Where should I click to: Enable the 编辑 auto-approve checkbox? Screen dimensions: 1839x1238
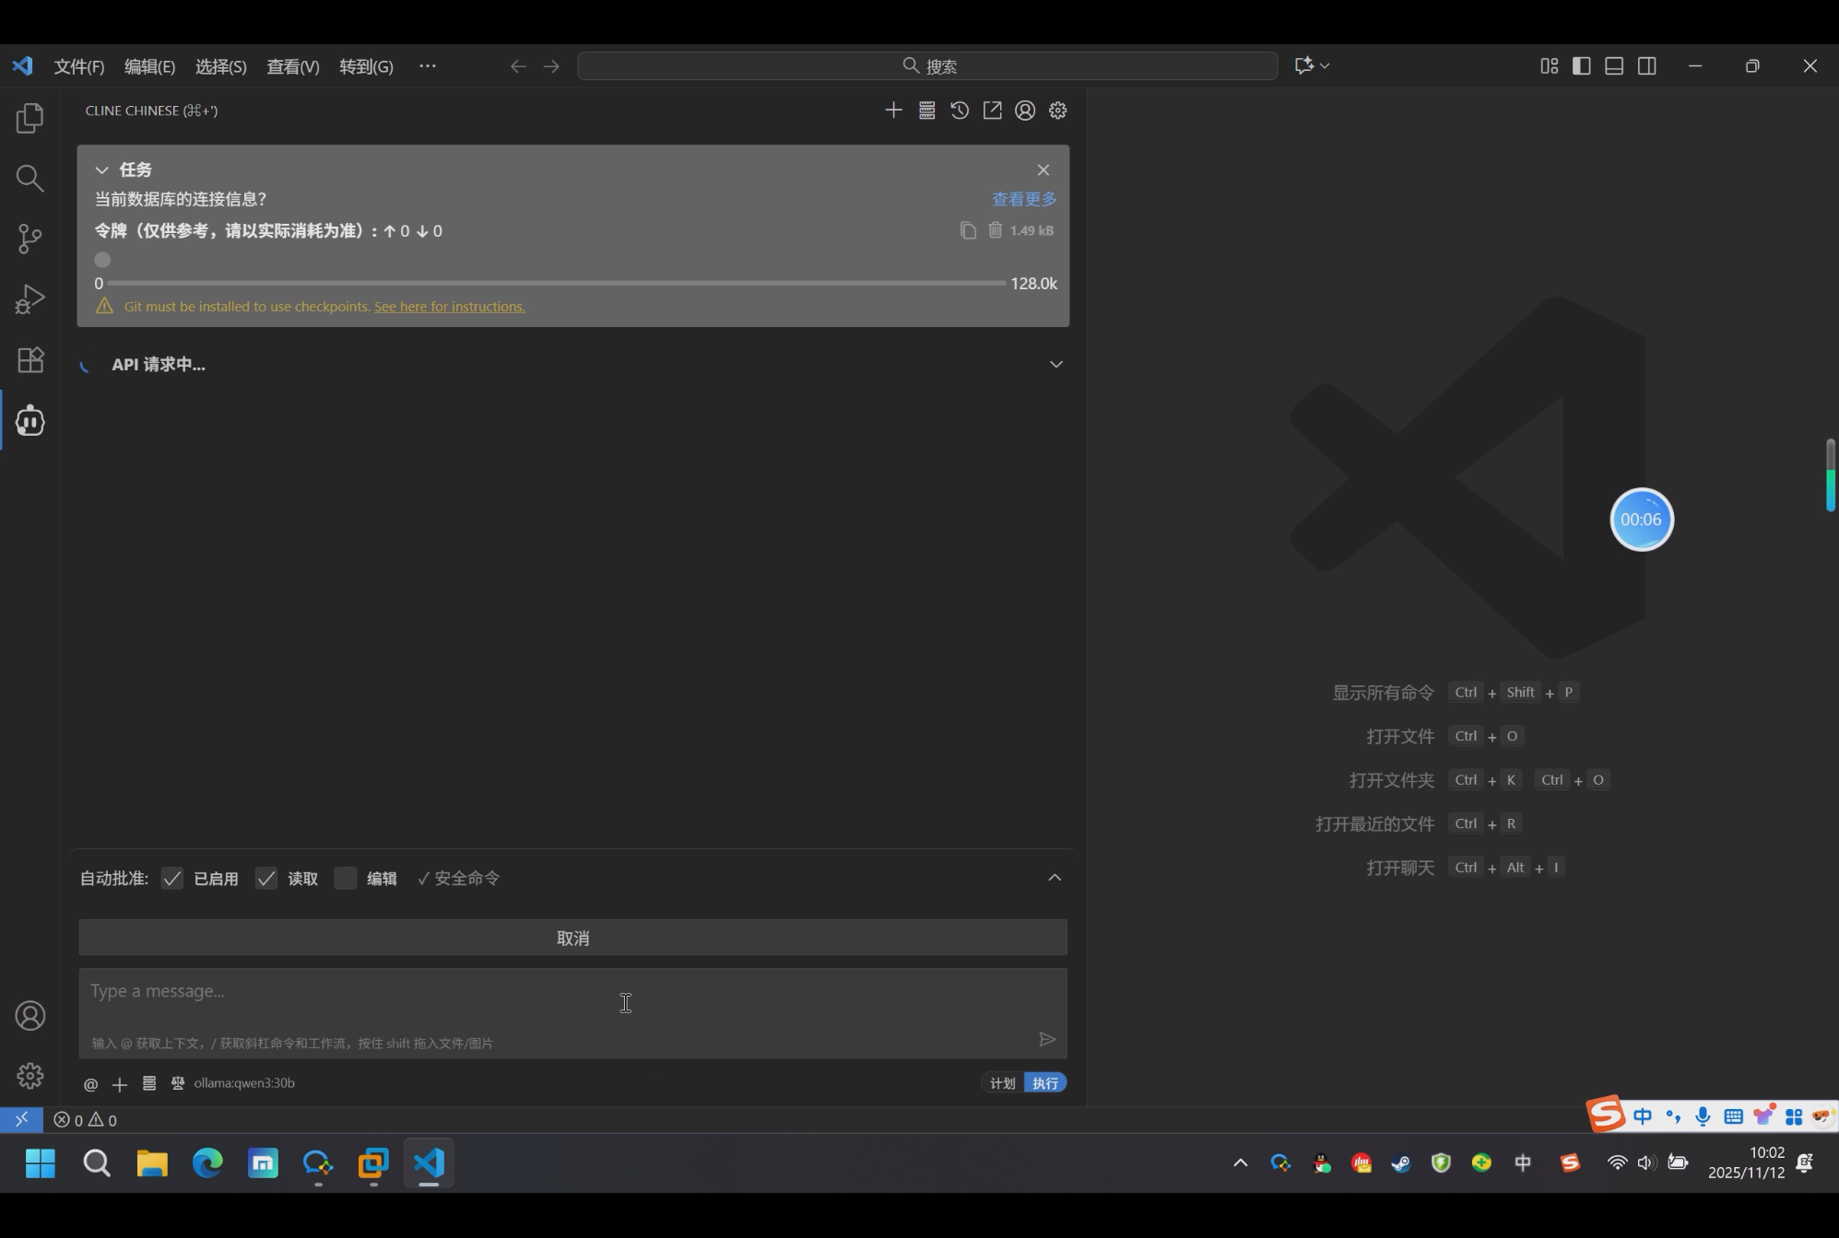[346, 879]
